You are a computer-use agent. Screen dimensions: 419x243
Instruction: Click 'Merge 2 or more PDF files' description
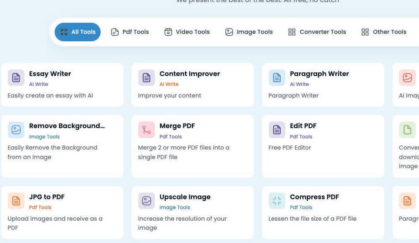(183, 152)
